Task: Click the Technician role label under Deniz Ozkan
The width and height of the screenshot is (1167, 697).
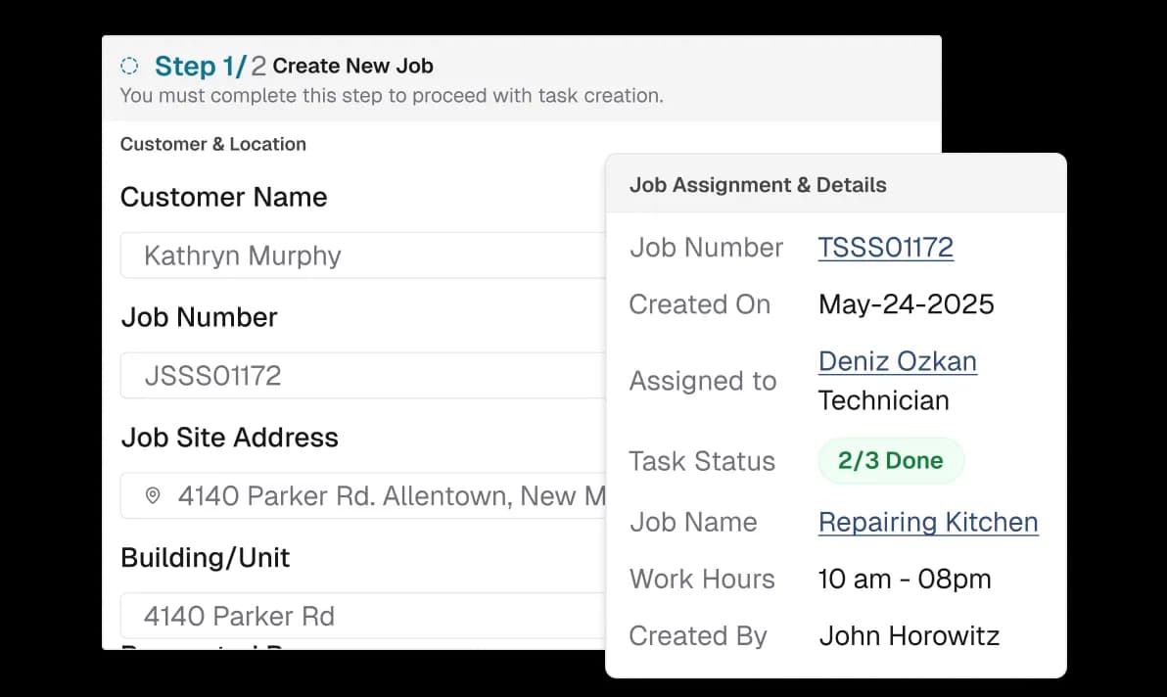Action: point(883,400)
